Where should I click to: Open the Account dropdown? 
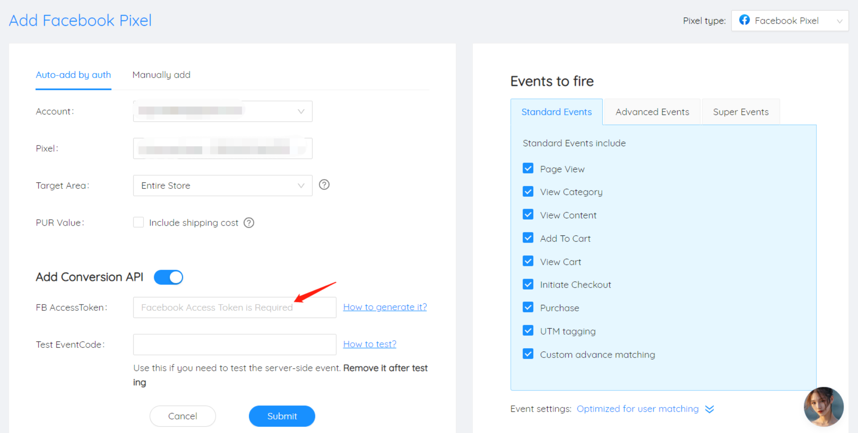[x=222, y=111]
